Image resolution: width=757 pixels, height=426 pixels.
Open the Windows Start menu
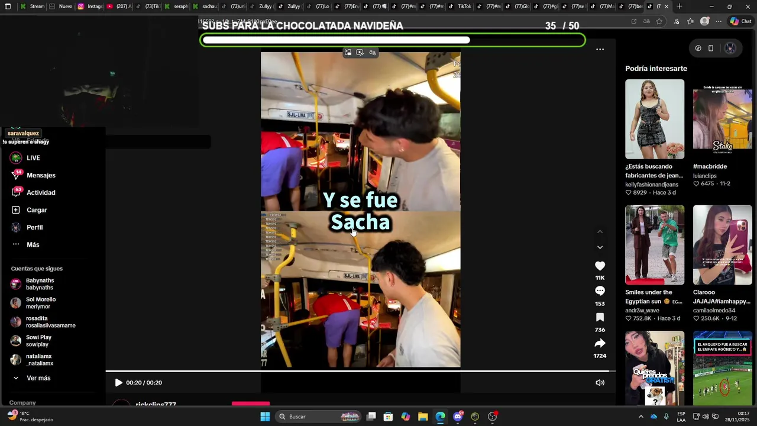(265, 417)
